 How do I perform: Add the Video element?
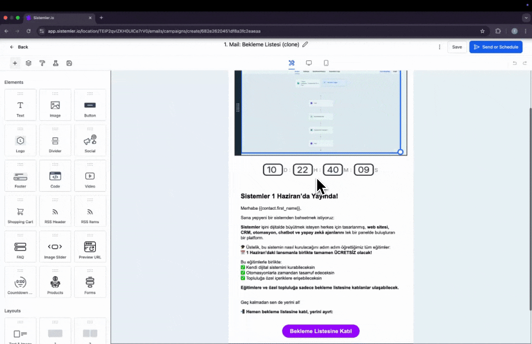click(90, 176)
